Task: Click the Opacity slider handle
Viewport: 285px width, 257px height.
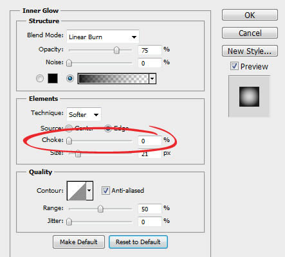Action: pos(116,50)
